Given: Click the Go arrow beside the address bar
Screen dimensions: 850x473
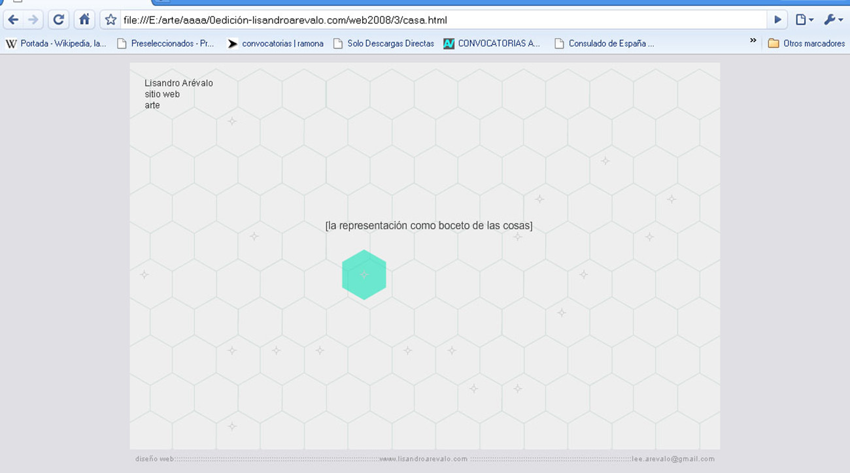Looking at the screenshot, I should (777, 20).
